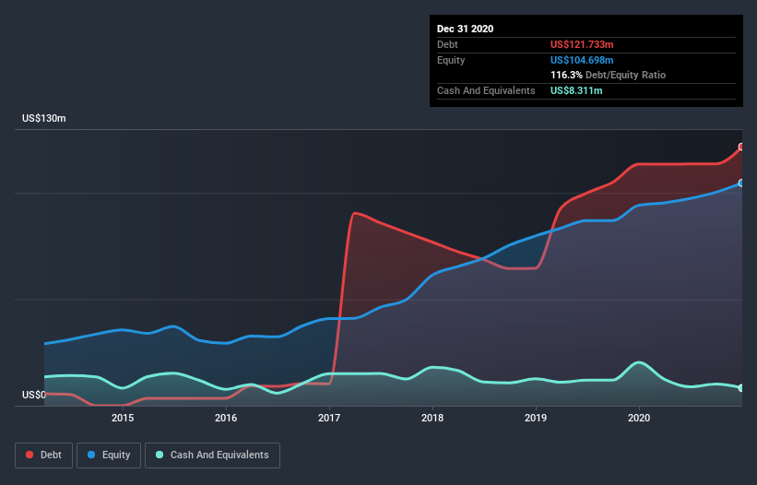Click the red Debt legend dot

pyautogui.click(x=30, y=455)
